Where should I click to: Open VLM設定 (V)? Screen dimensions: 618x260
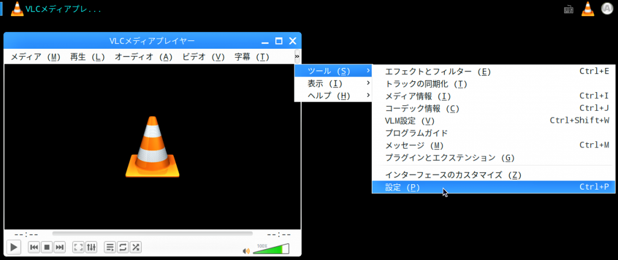tap(494, 120)
